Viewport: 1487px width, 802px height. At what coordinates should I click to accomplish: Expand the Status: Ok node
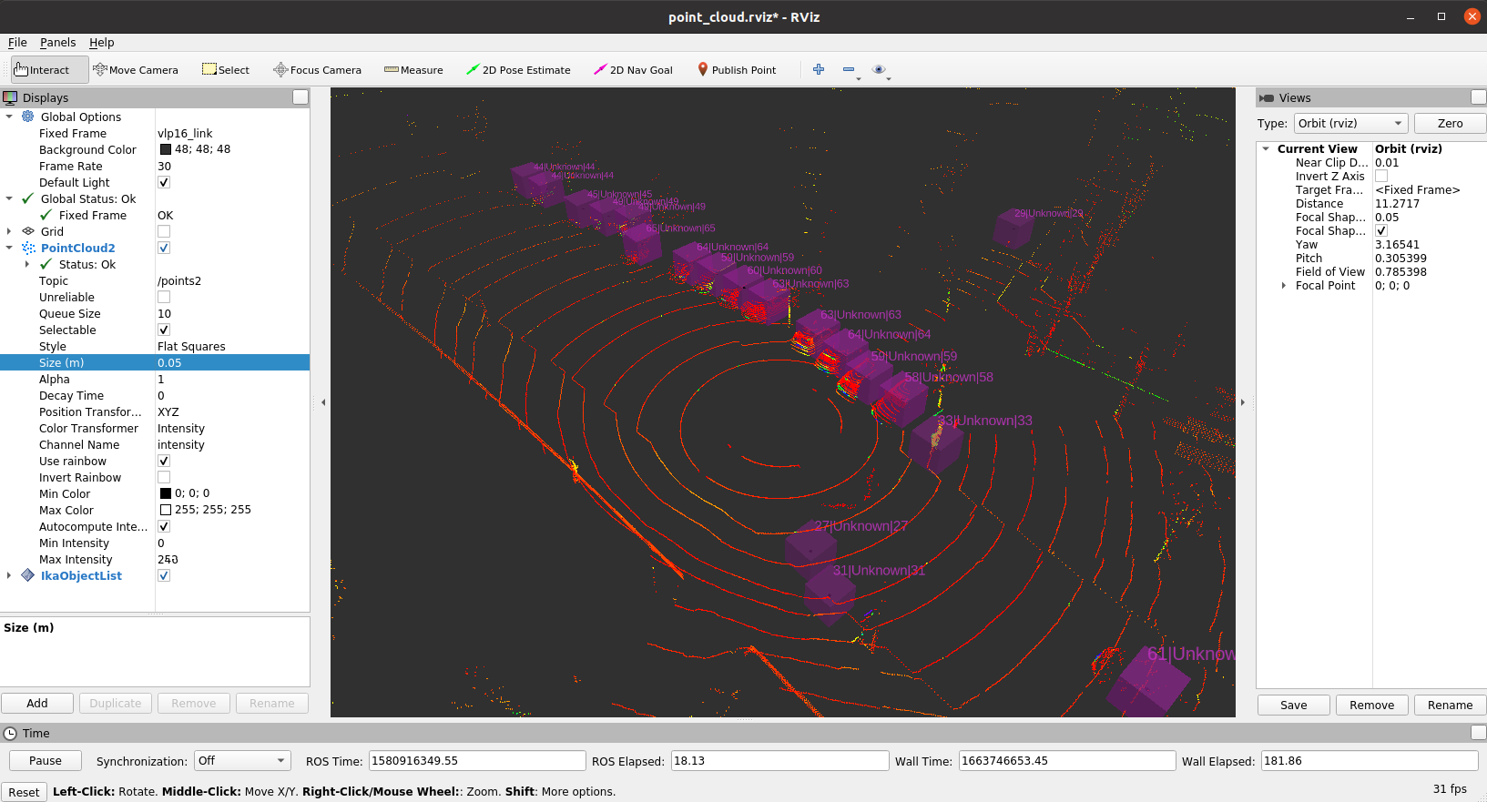[x=27, y=264]
